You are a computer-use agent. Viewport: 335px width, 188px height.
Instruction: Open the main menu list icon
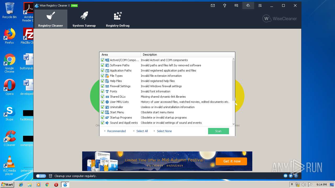coord(260,5)
